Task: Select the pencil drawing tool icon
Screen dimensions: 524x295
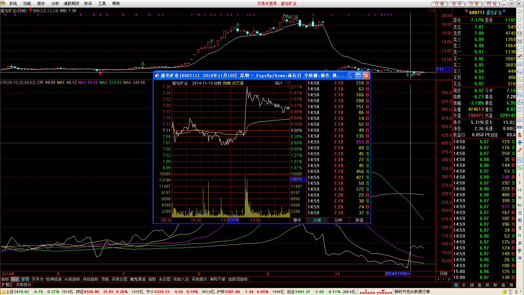Action: pos(520,150)
